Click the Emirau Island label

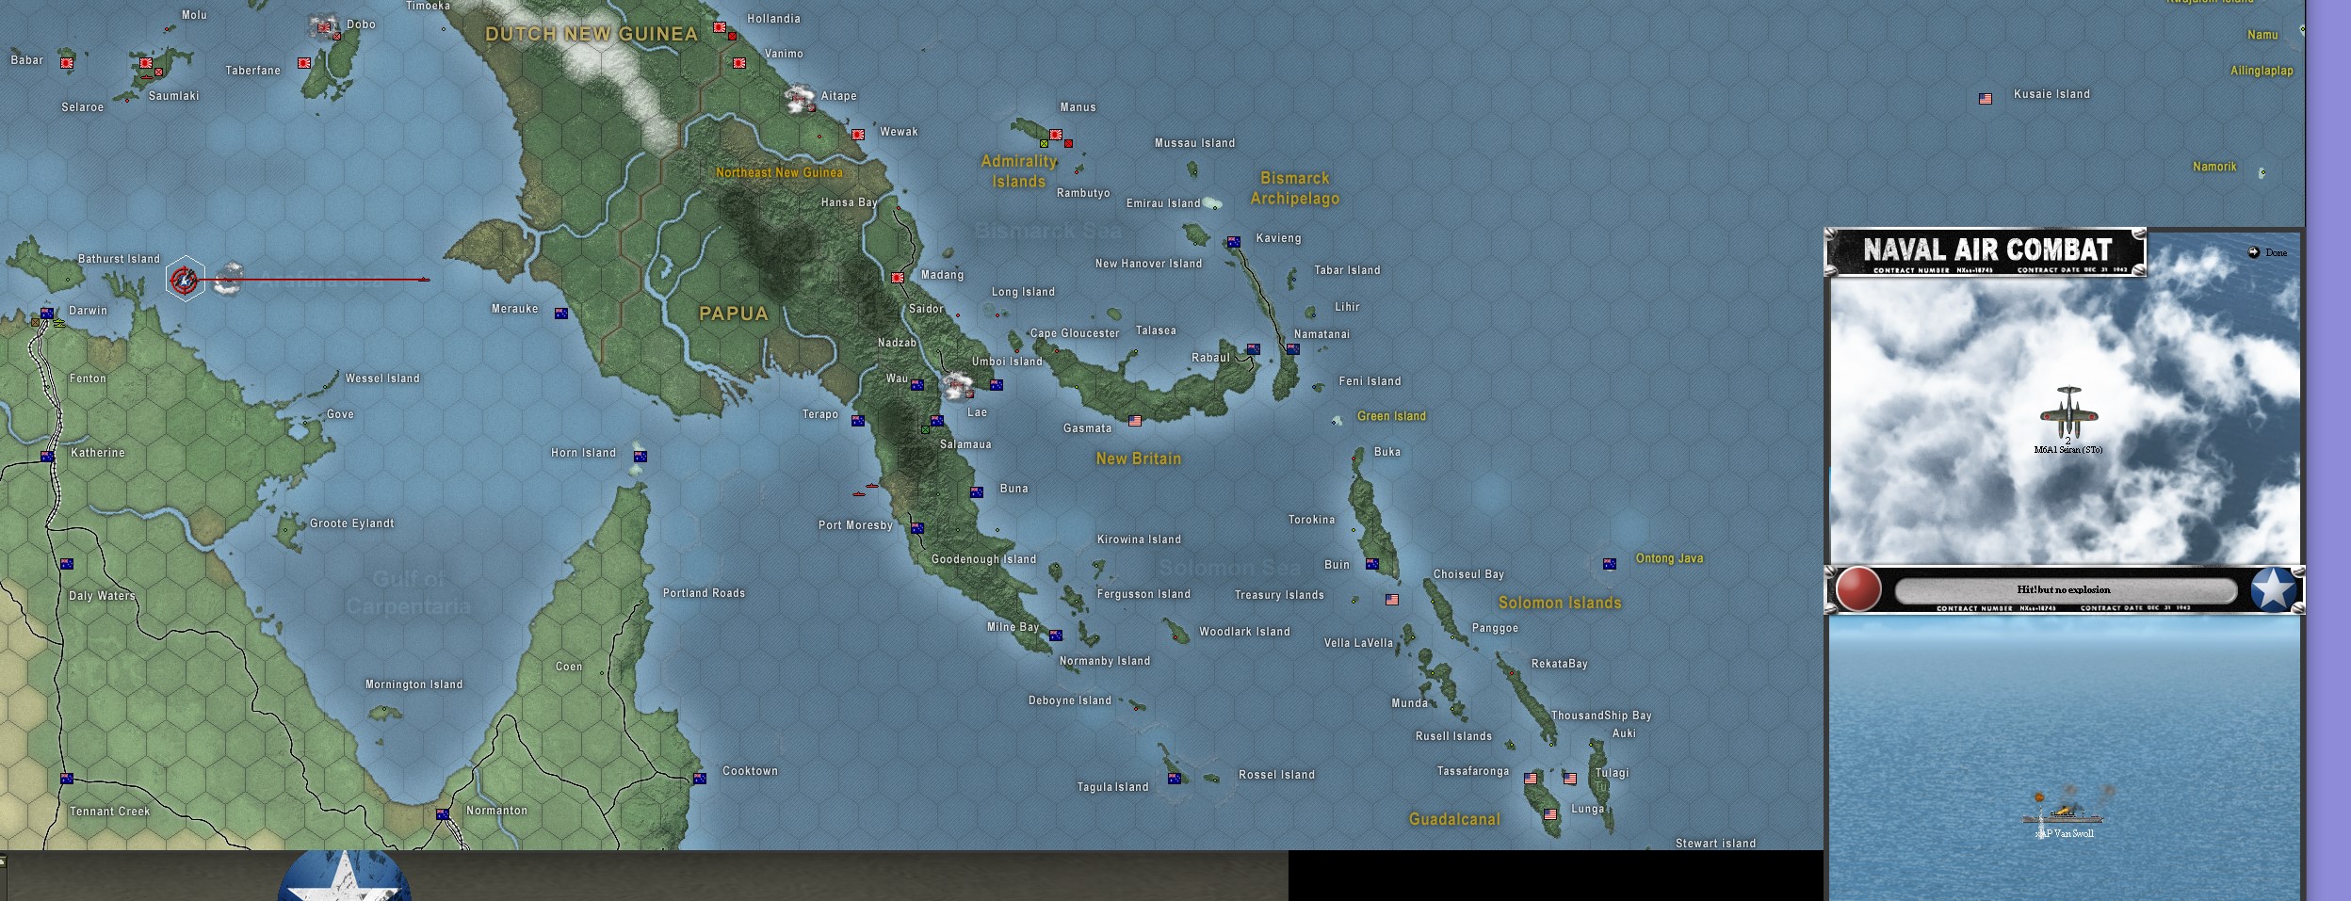tap(1163, 203)
